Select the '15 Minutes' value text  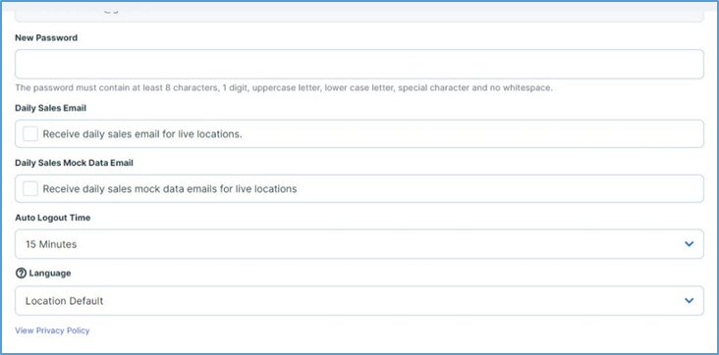51,244
